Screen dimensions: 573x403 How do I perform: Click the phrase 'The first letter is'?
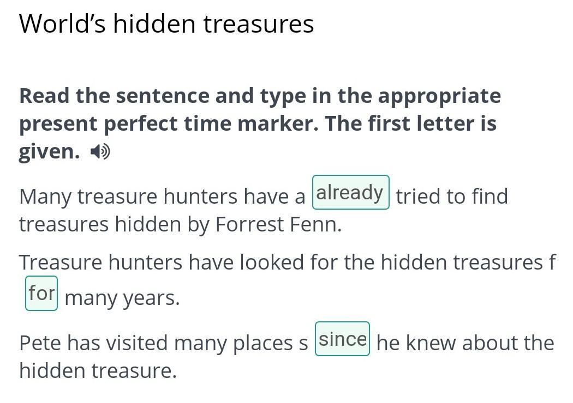[x=411, y=124]
